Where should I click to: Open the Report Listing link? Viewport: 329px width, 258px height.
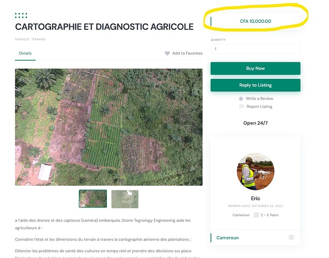pyautogui.click(x=259, y=107)
